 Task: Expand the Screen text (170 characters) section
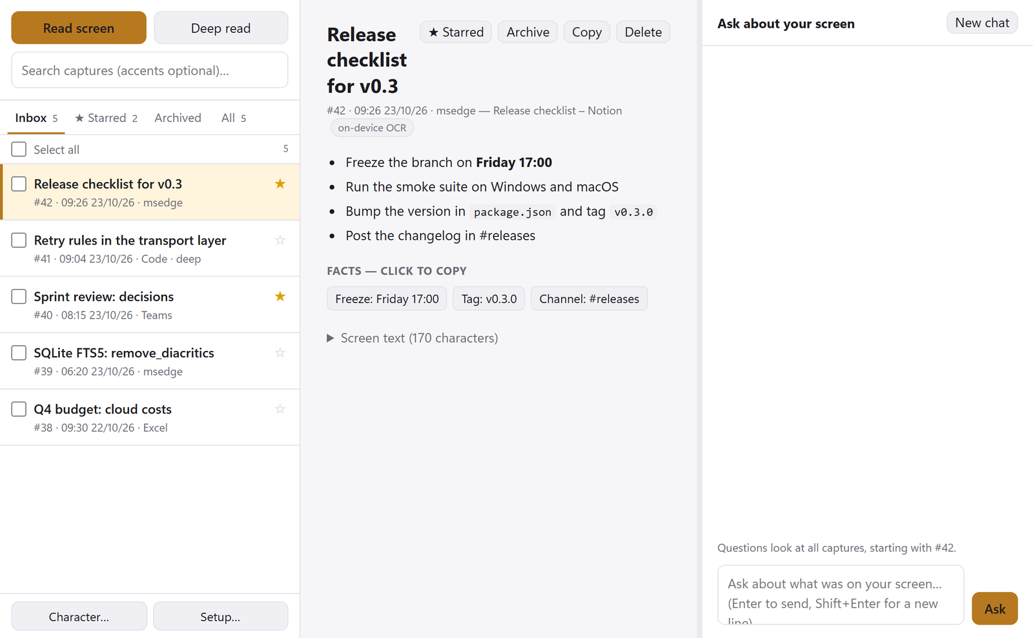[413, 338]
